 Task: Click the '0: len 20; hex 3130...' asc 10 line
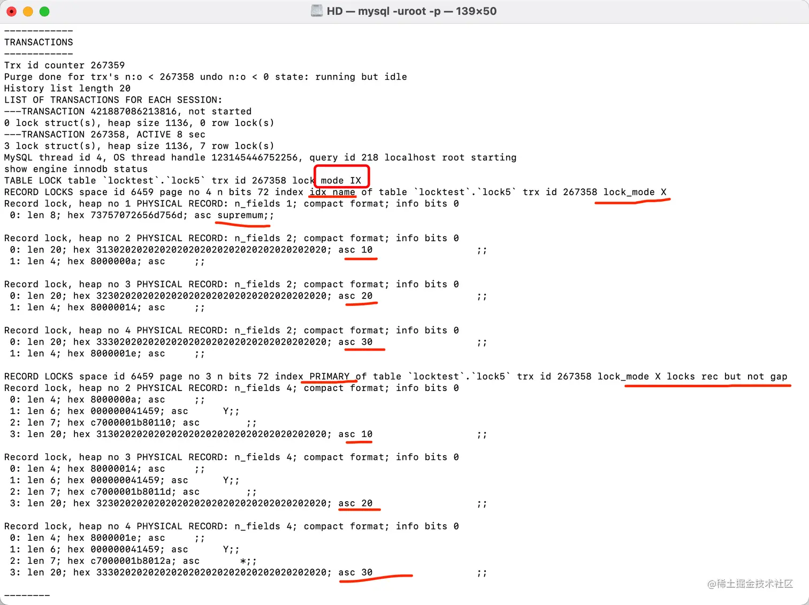click(x=248, y=250)
